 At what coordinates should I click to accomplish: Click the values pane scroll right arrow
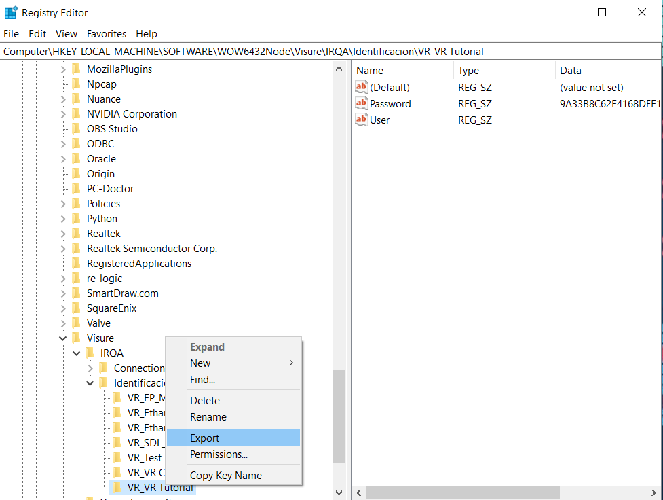click(x=653, y=493)
